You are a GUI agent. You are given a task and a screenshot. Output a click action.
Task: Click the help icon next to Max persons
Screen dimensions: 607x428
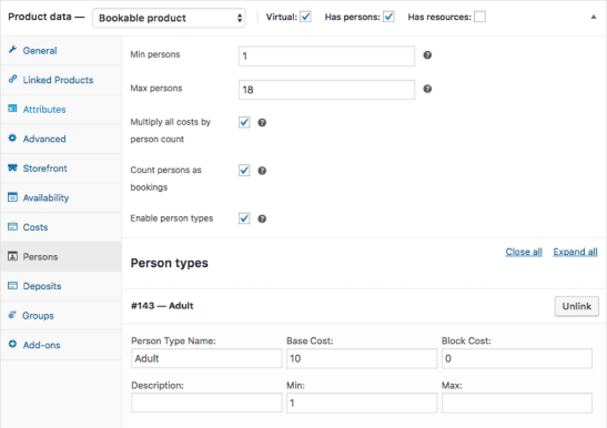[428, 89]
